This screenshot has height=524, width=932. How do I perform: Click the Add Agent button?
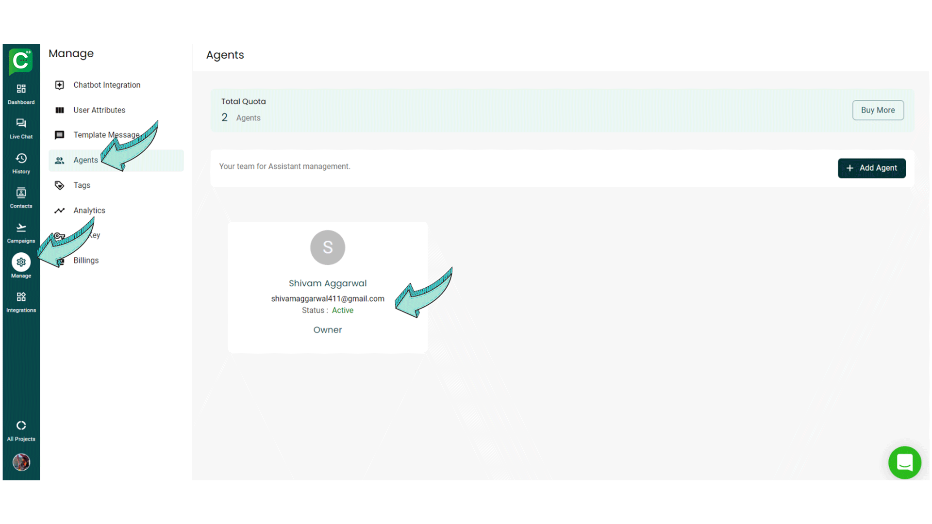point(871,168)
